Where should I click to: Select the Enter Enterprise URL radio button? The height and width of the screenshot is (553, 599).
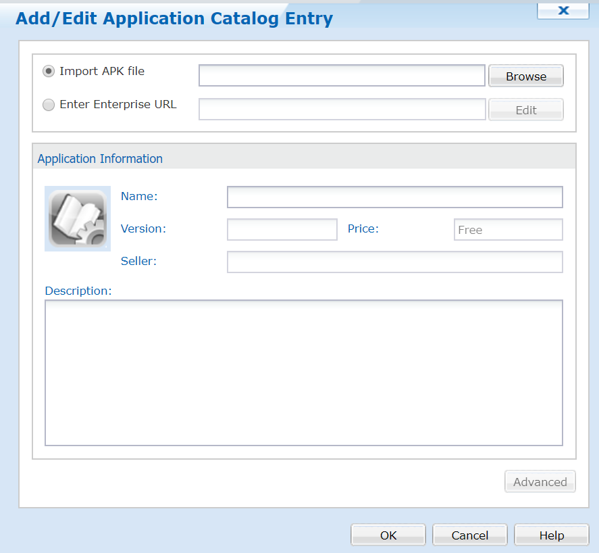click(49, 105)
